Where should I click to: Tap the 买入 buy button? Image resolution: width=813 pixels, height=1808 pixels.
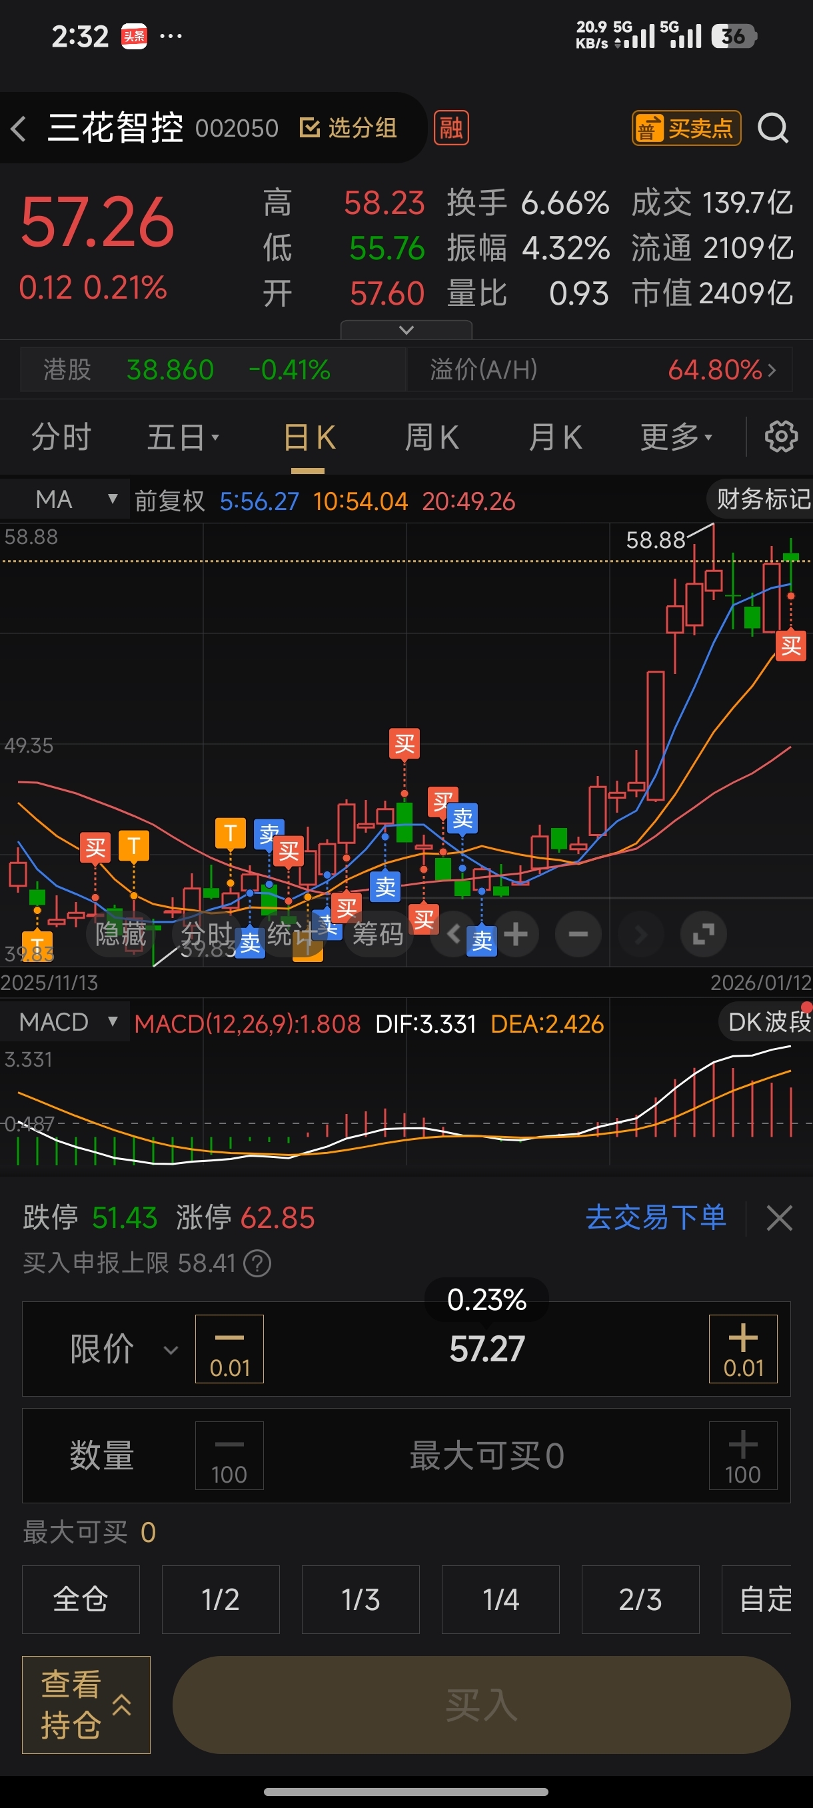tap(481, 1705)
